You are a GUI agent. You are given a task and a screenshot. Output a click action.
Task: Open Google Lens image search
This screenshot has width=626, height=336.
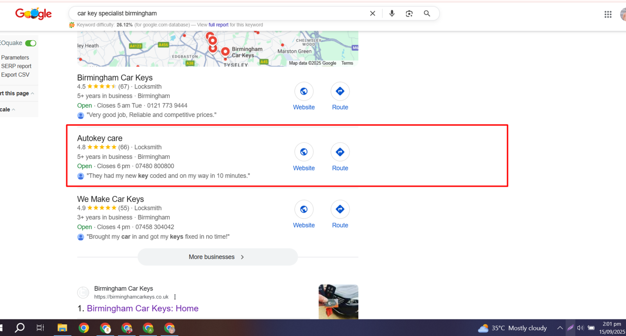[x=409, y=14]
